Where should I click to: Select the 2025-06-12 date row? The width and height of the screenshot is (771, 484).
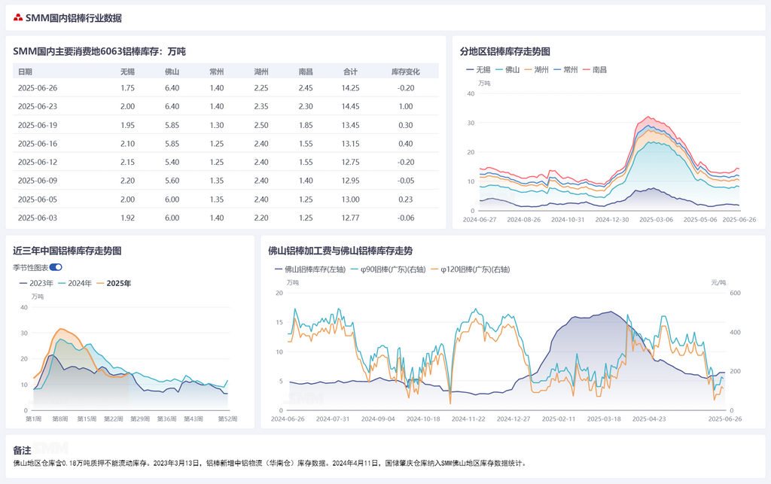[226, 162]
